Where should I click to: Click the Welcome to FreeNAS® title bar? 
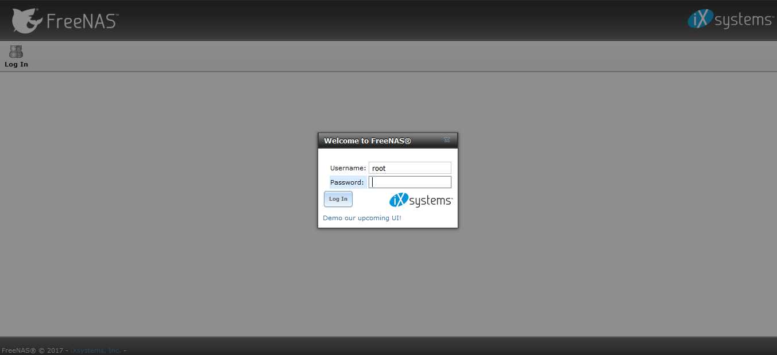pos(388,141)
